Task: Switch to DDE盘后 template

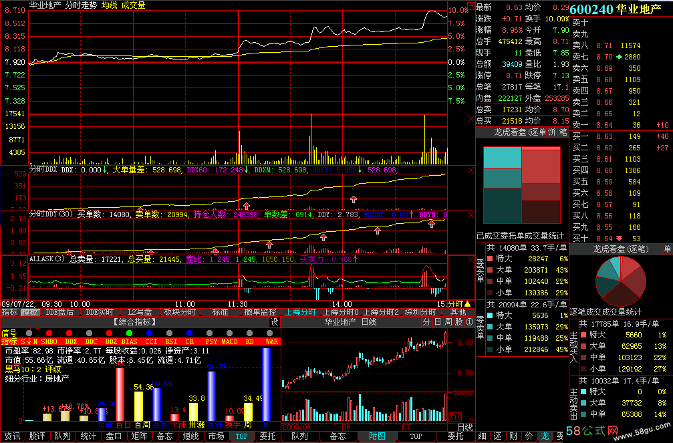Action: 59,312
